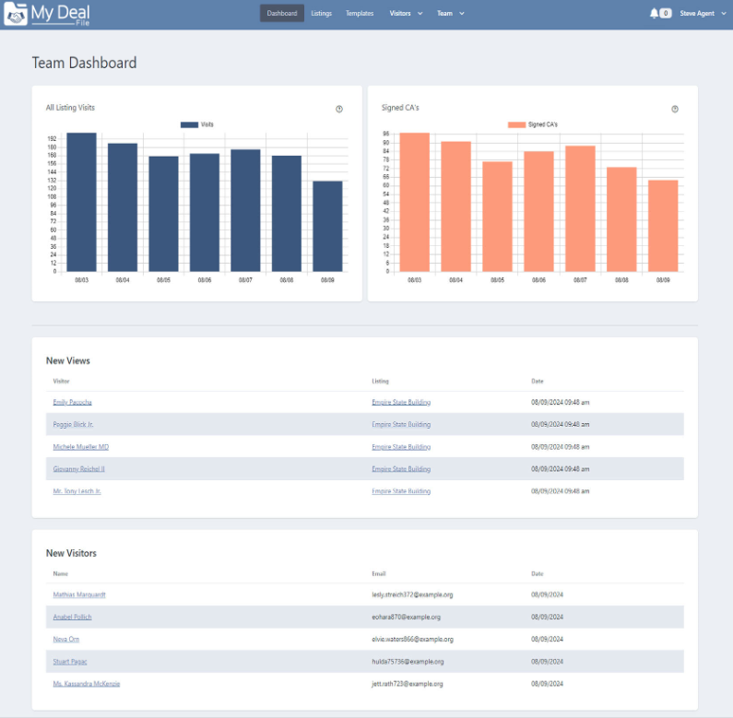Expand the Visitors dropdown menu
Screen dimensions: 733x718
tap(406, 14)
